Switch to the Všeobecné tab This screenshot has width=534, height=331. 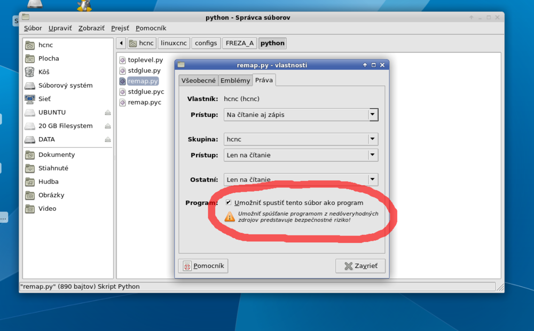(x=198, y=81)
